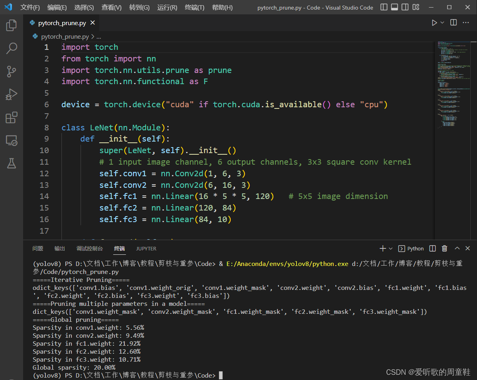Screen dimensions: 477x380
Task: Click python.exe path link in terminal
Action: (287, 264)
